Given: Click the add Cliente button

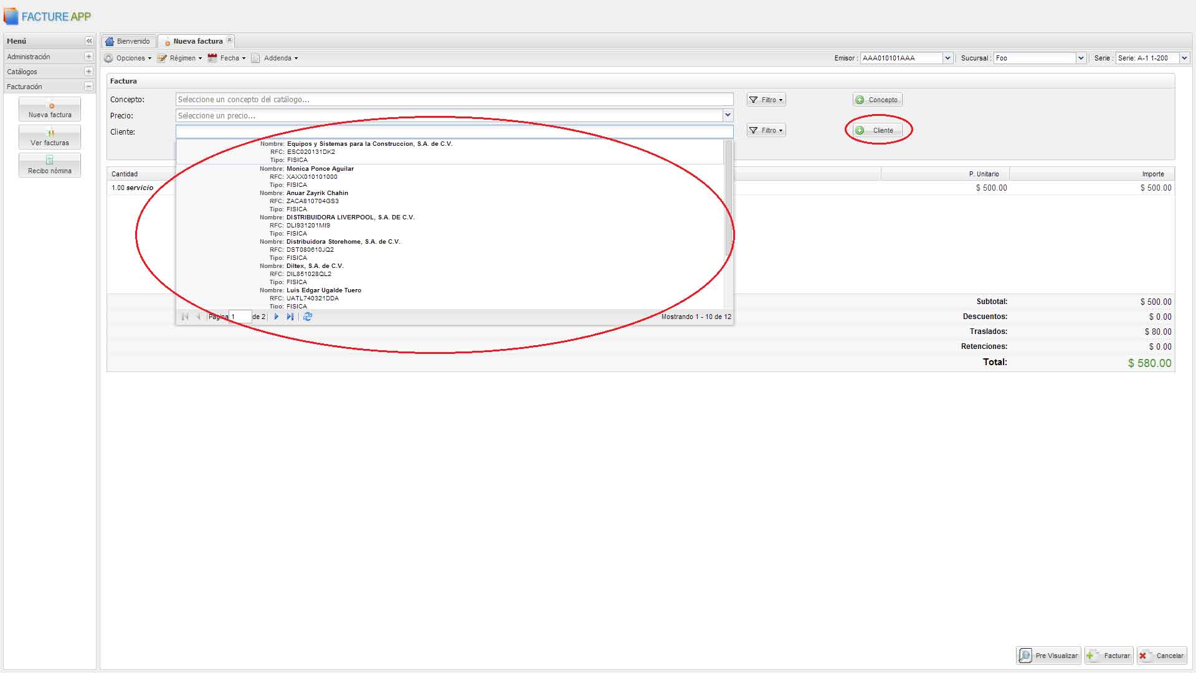Looking at the screenshot, I should [877, 130].
